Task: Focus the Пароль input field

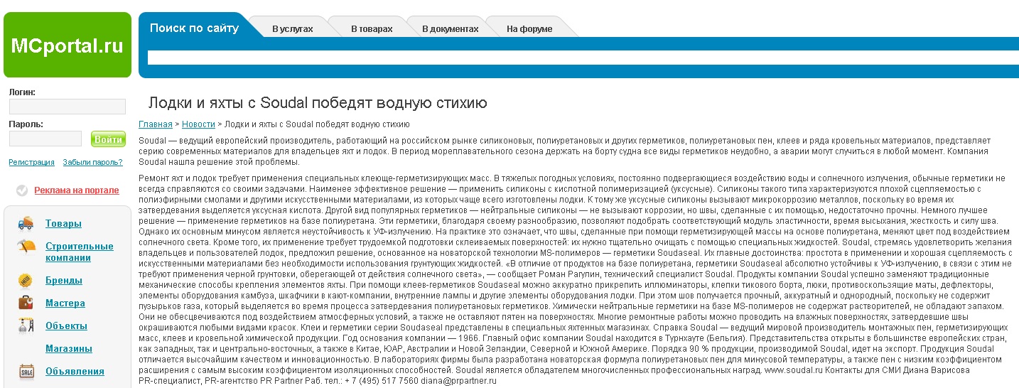Action: tap(45, 139)
